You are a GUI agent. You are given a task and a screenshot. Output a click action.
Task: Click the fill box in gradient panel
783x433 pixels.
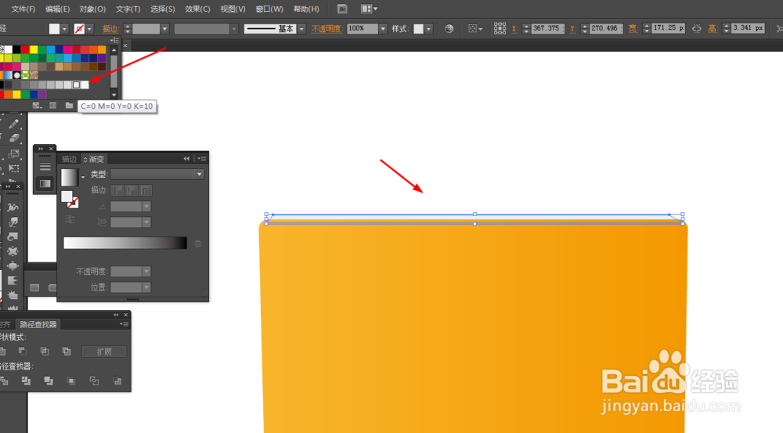[x=67, y=197]
